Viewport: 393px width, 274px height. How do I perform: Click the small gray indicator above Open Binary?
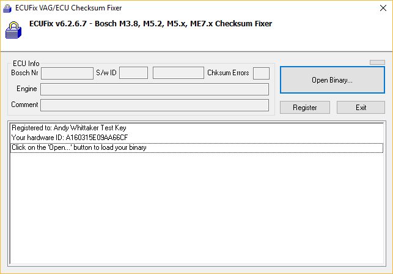point(377,62)
